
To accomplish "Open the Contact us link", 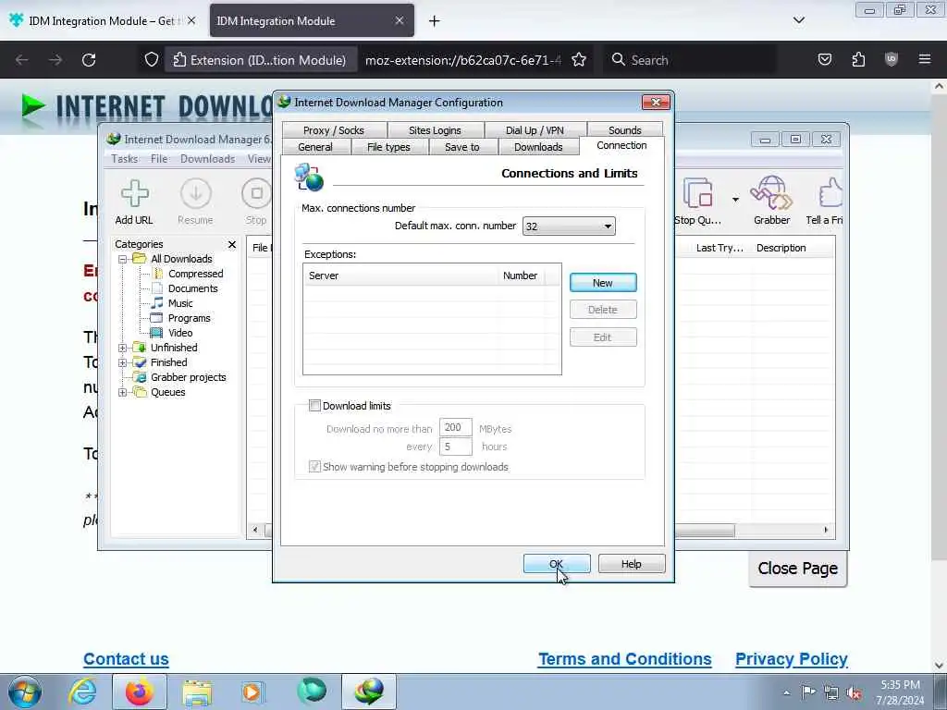I will click(126, 659).
